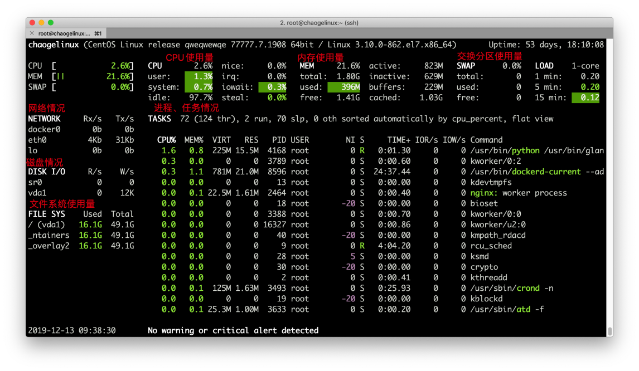Click the kthreadd process command
This screenshot has height=371, width=639.
(488, 278)
